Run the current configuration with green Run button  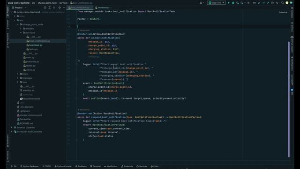[228, 3]
